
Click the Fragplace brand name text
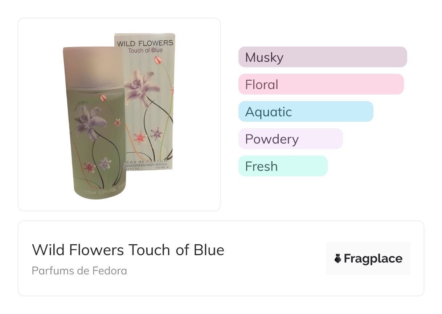click(x=373, y=258)
